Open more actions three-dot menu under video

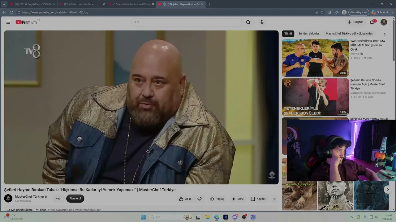click(274, 199)
